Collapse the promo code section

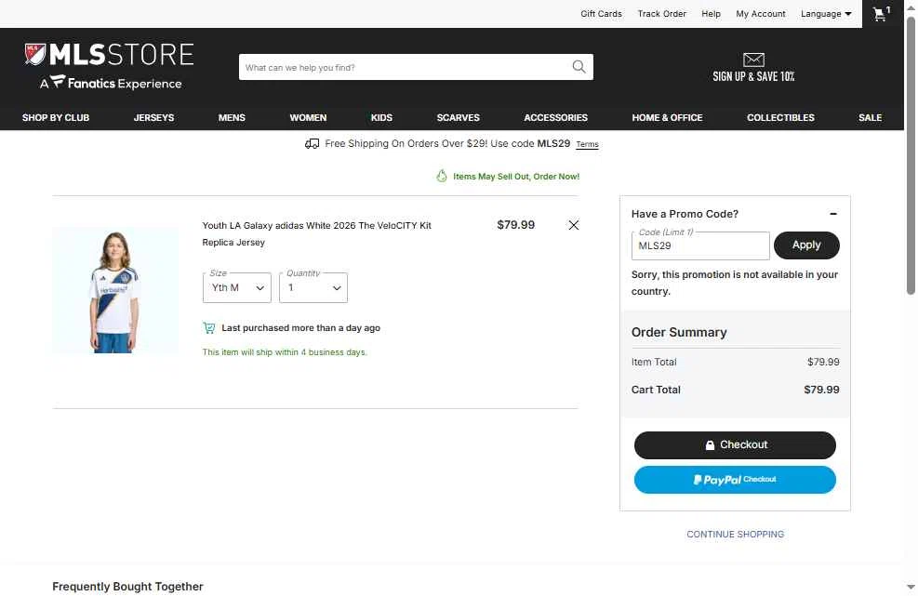(x=832, y=214)
